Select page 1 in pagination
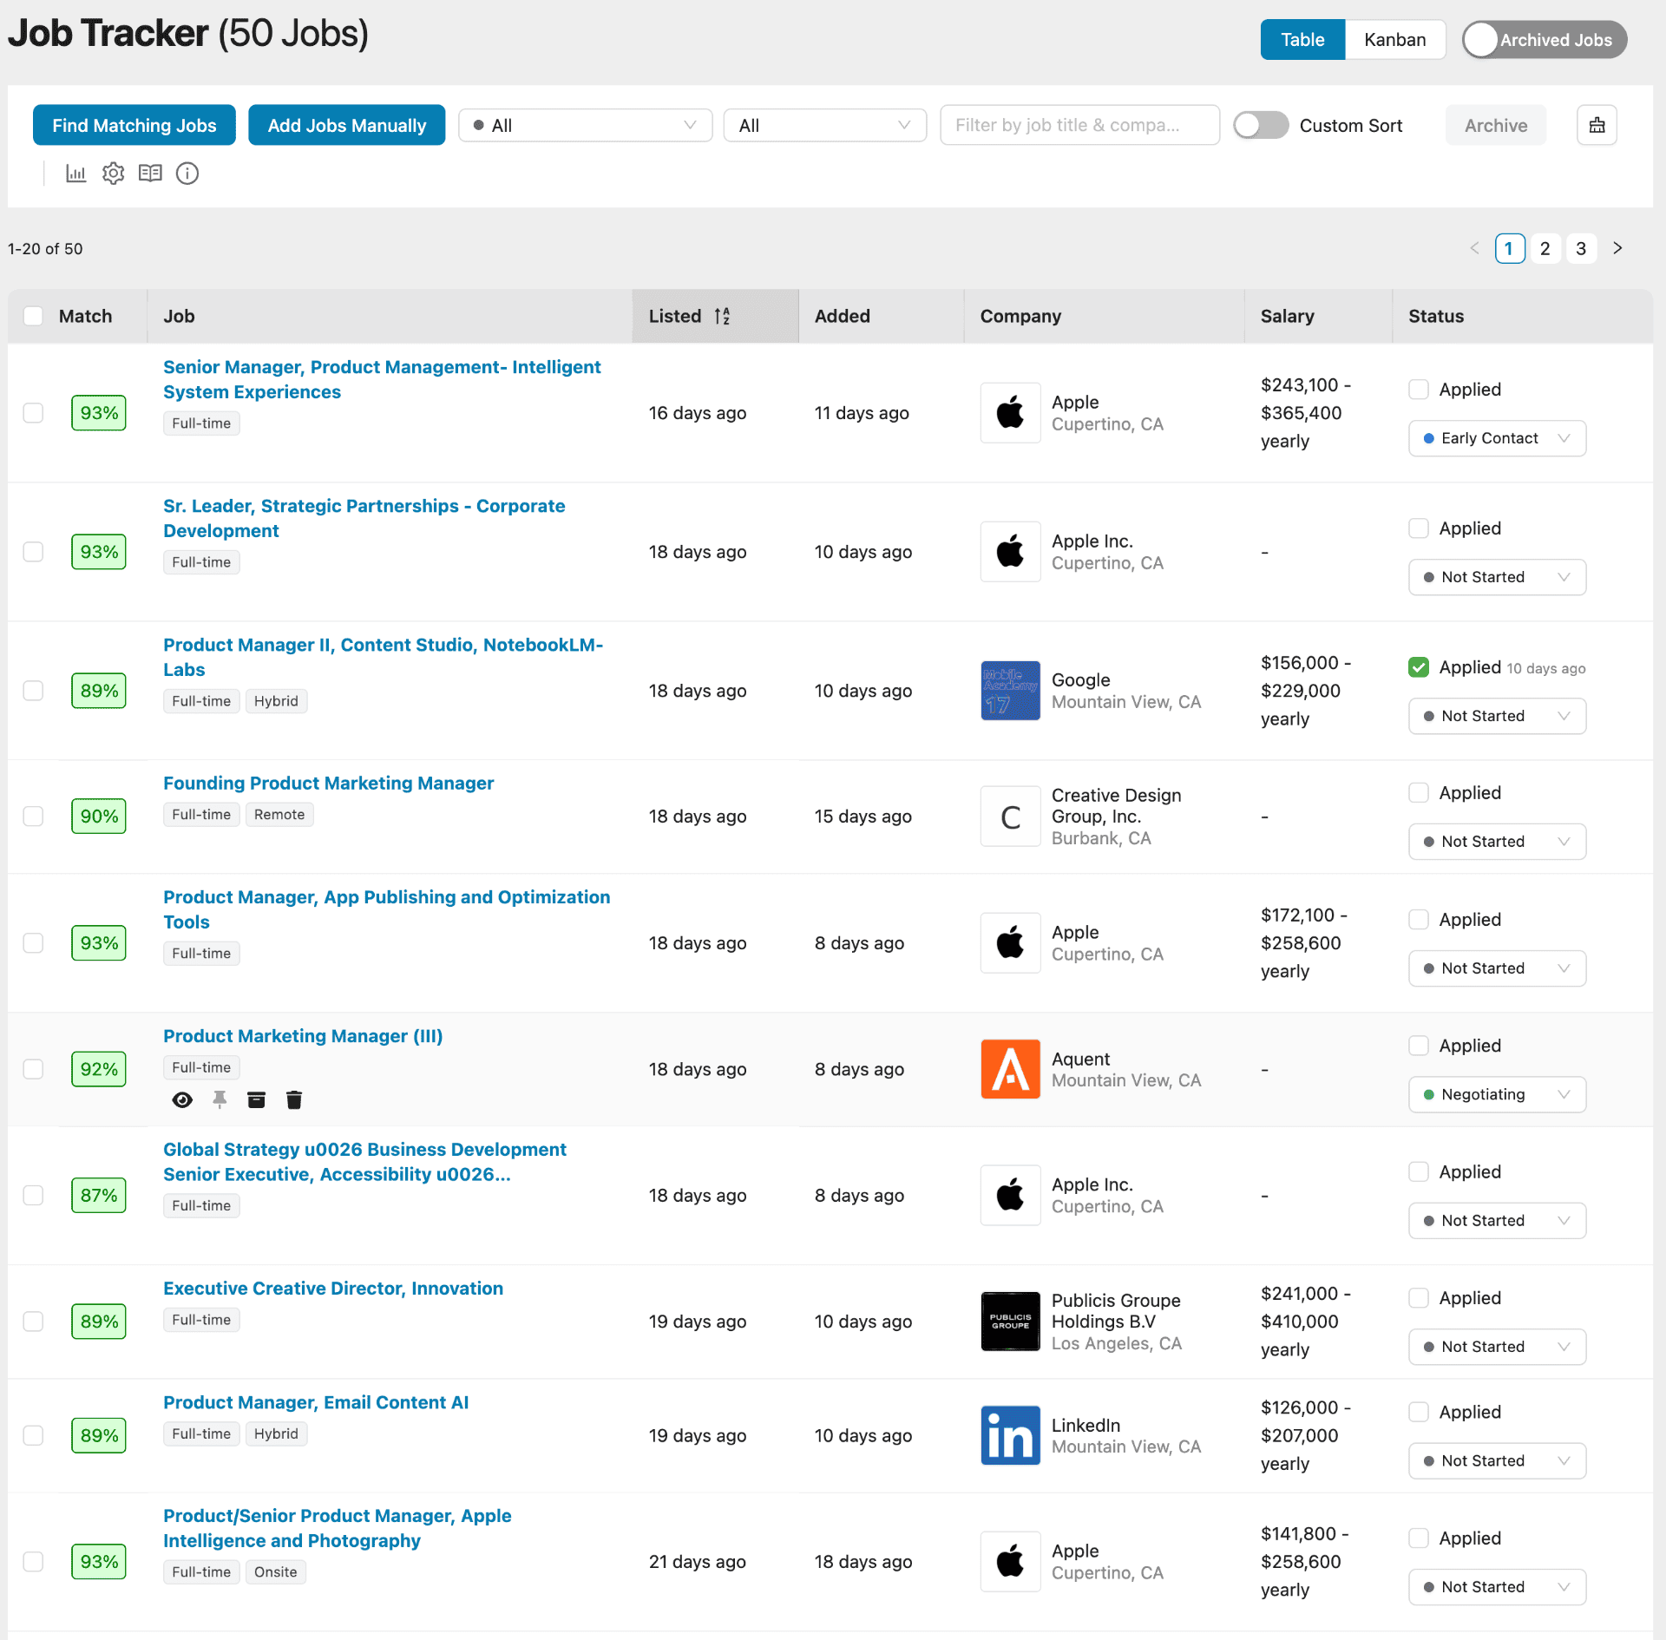 [1510, 248]
